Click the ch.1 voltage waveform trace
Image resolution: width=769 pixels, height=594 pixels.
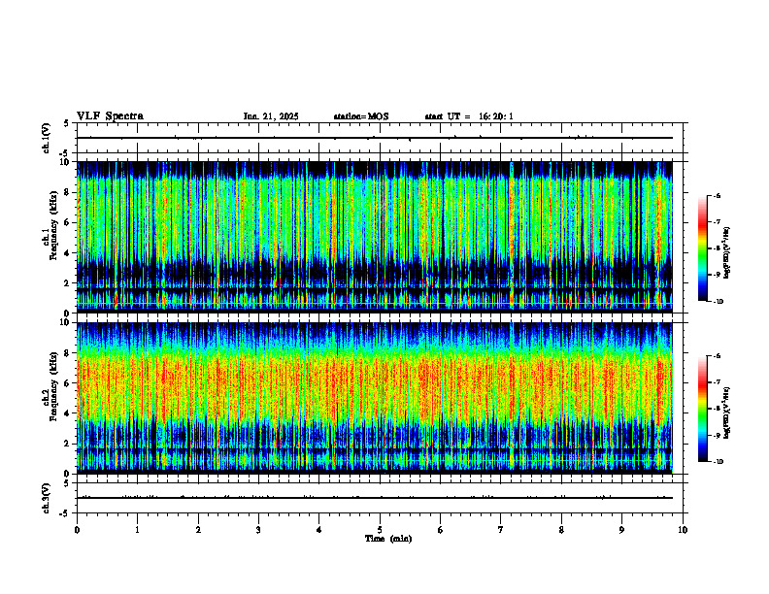click(375, 138)
